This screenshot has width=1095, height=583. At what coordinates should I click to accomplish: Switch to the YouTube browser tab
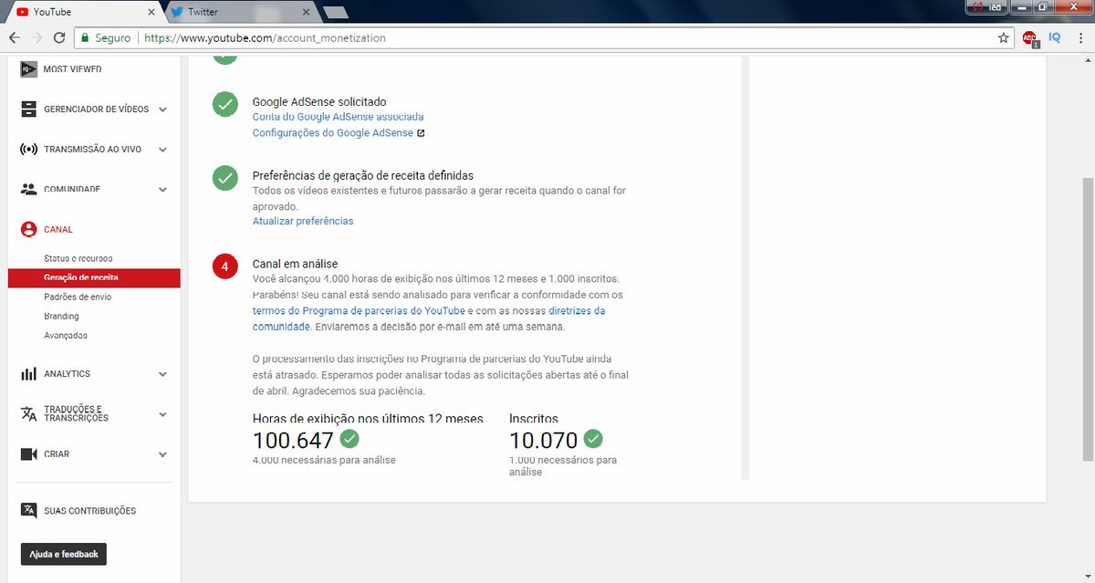pyautogui.click(x=84, y=12)
